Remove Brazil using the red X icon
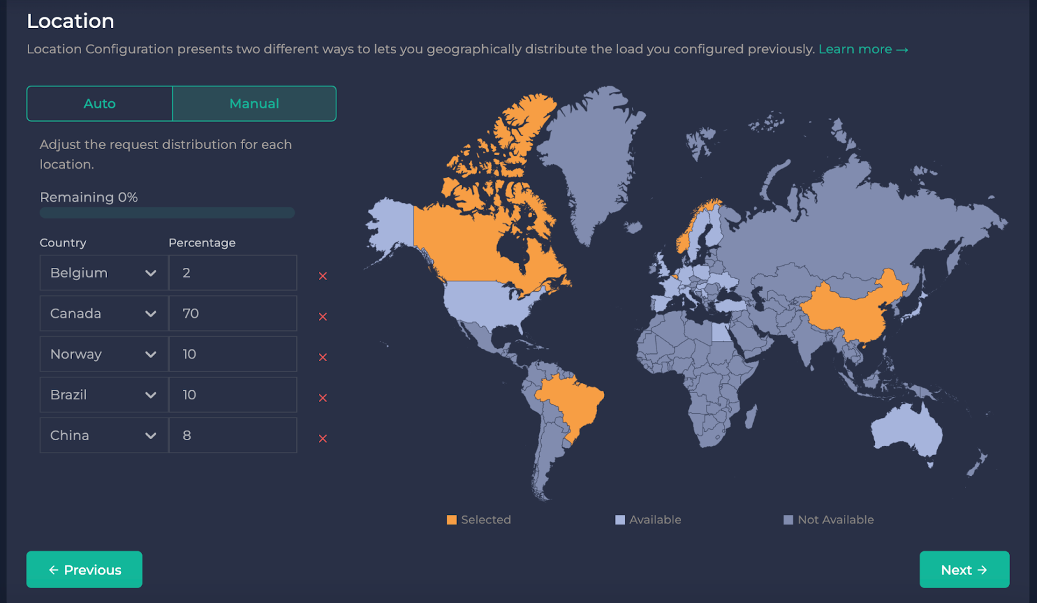This screenshot has height=603, width=1037. click(322, 397)
